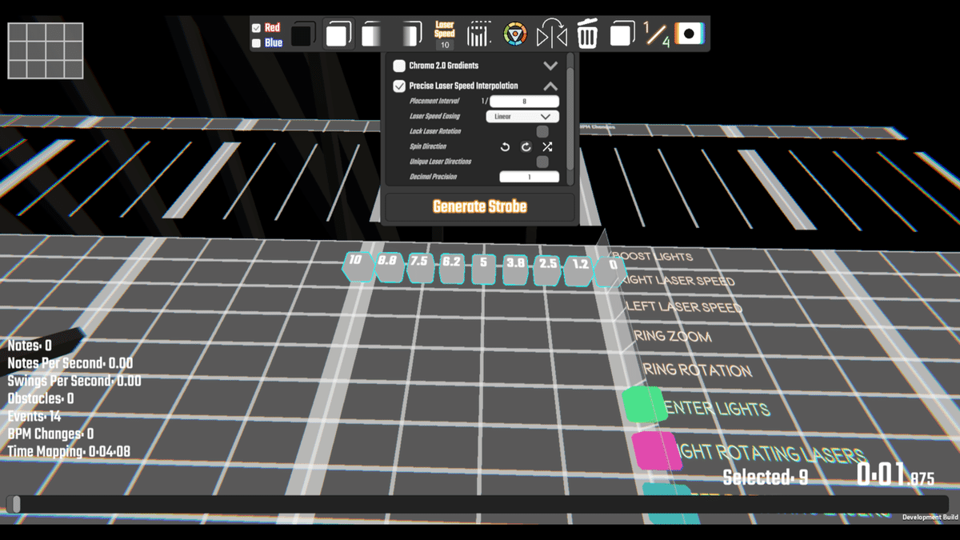Select the laser speed event labeled 6.2
Viewport: 960px width, 540px height.
[x=452, y=268]
